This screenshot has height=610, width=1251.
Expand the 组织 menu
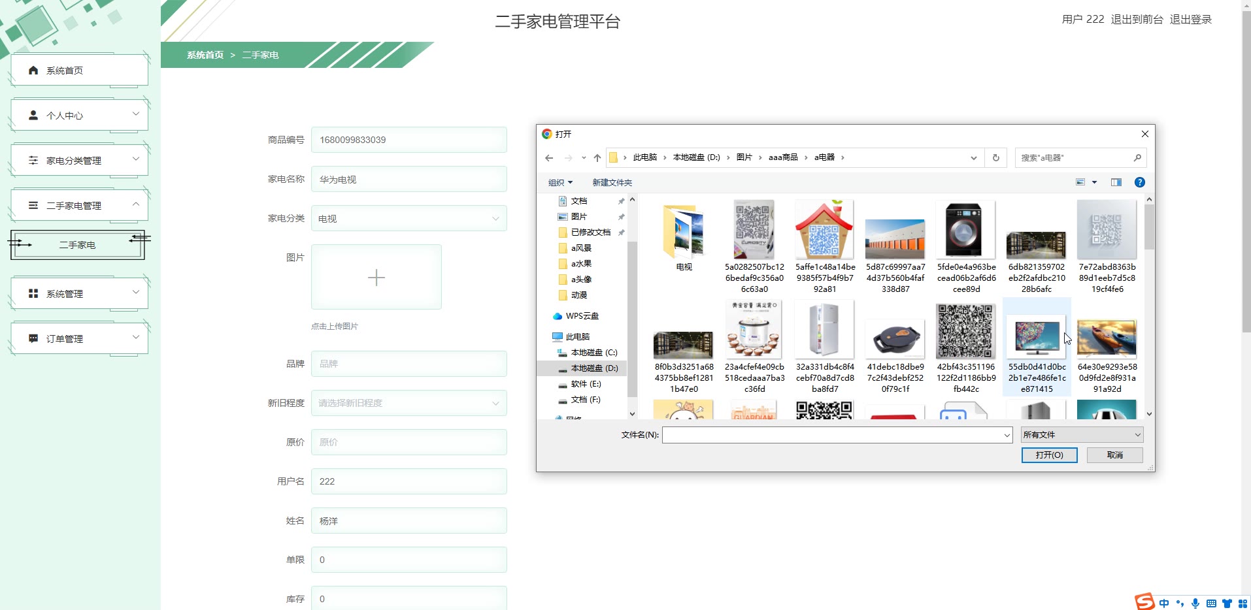click(x=560, y=183)
